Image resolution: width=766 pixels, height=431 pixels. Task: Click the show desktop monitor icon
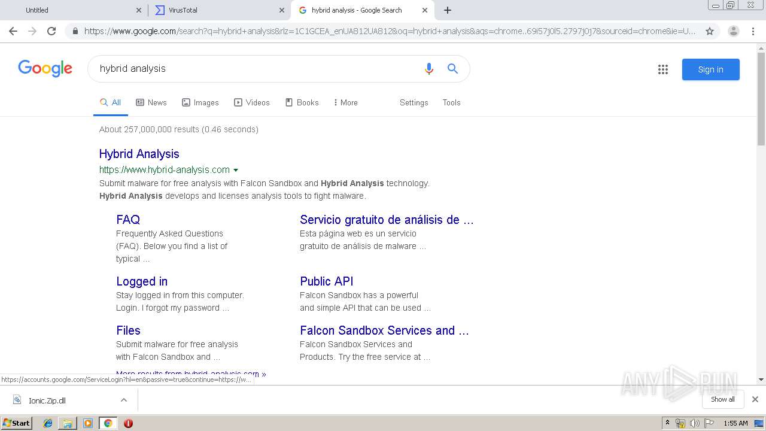[759, 423]
